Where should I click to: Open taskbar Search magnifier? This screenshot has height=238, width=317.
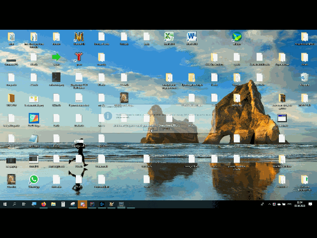[x=14, y=204]
